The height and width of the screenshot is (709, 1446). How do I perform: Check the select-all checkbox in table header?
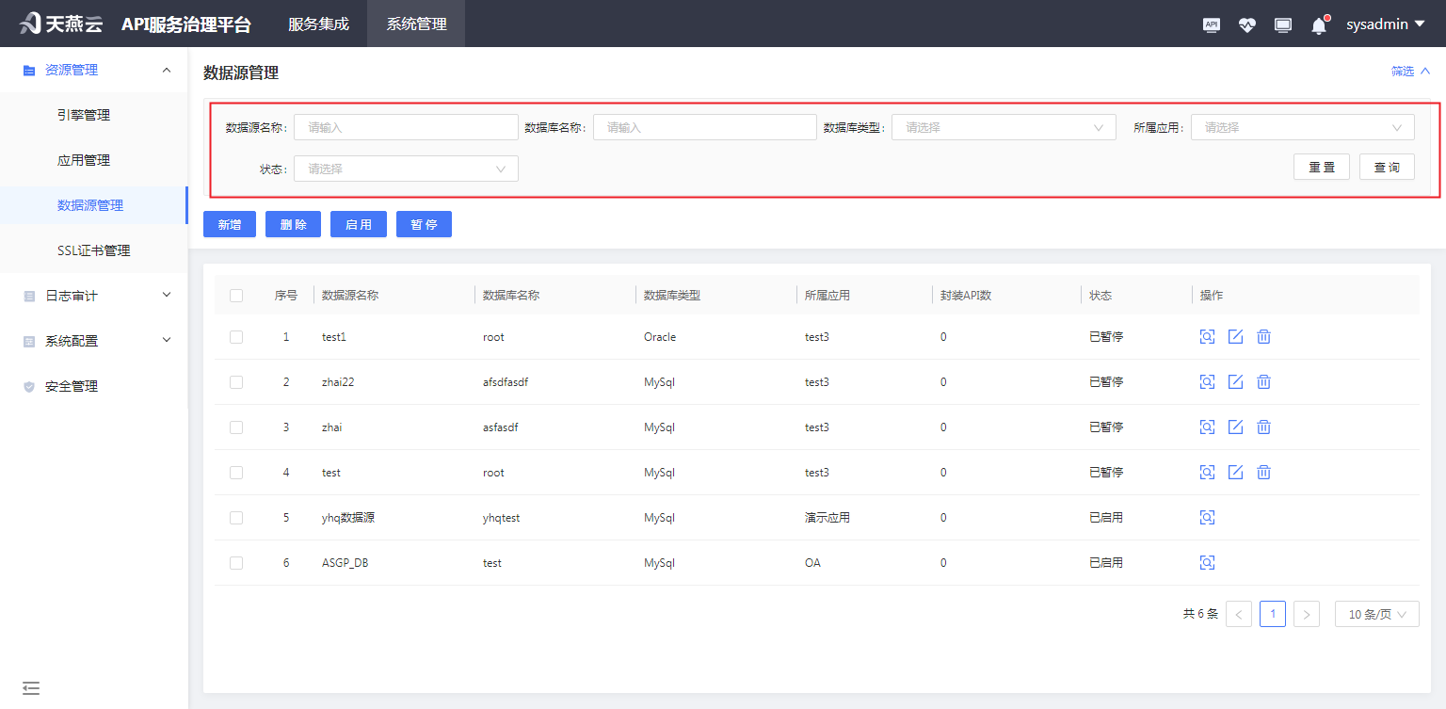click(x=236, y=295)
